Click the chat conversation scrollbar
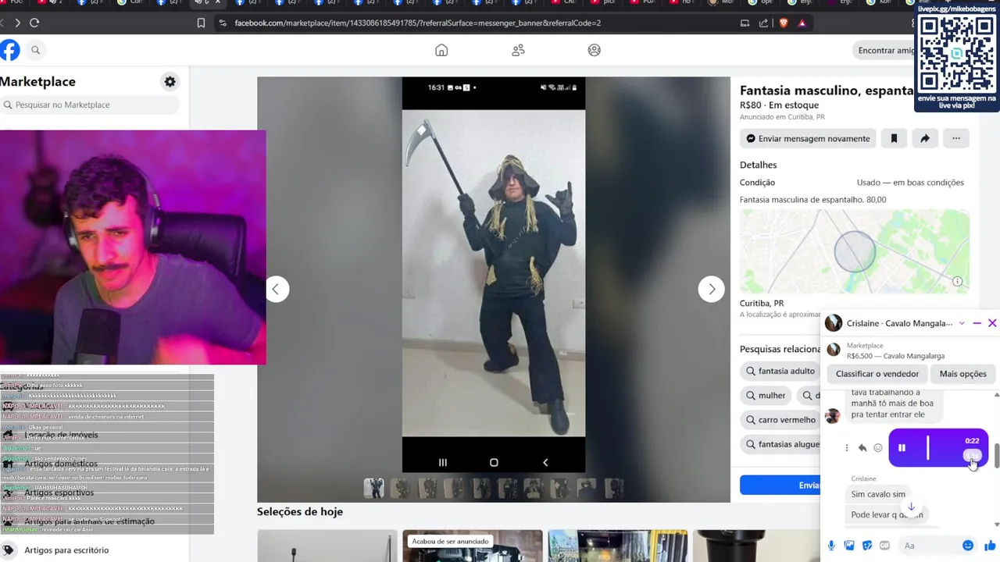The height and width of the screenshot is (562, 1000). pyautogui.click(x=996, y=457)
